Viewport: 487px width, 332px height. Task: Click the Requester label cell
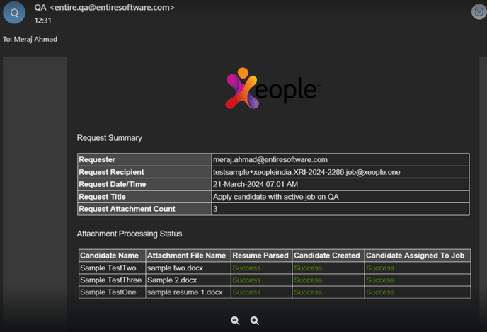pyautogui.click(x=144, y=160)
